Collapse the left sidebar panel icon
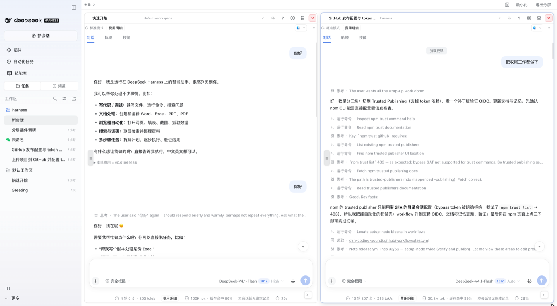 pos(74,7)
